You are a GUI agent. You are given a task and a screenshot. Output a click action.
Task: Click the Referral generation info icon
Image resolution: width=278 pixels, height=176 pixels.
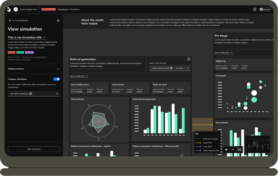click(189, 59)
